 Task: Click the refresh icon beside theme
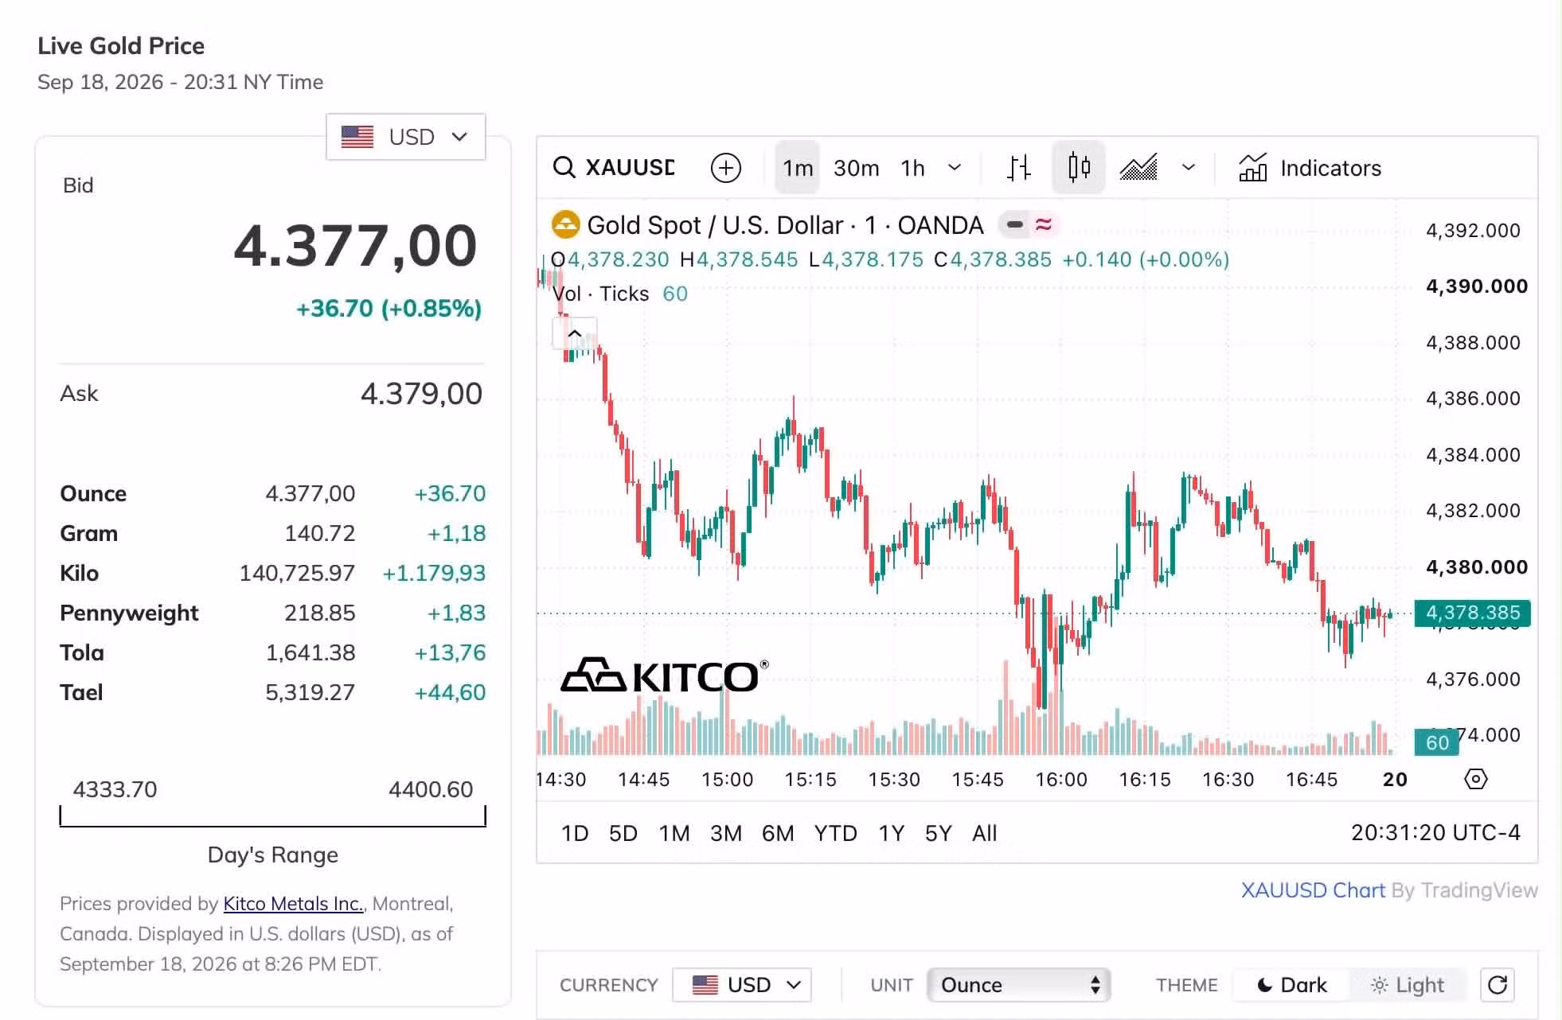point(1497,985)
